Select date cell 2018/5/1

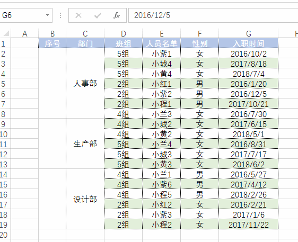click(x=249, y=134)
